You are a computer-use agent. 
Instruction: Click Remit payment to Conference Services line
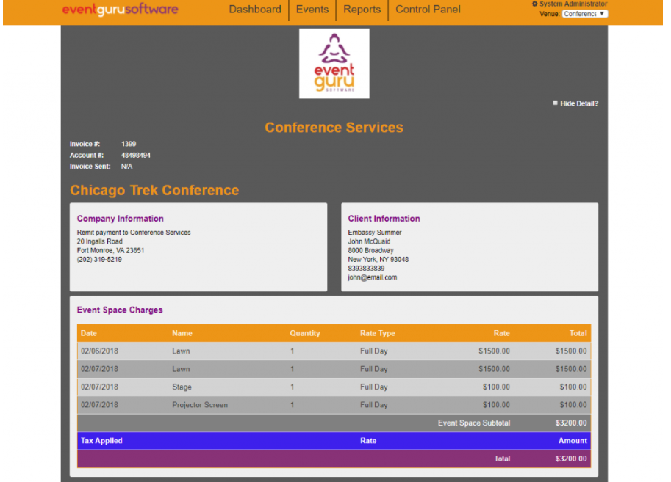[x=134, y=233]
